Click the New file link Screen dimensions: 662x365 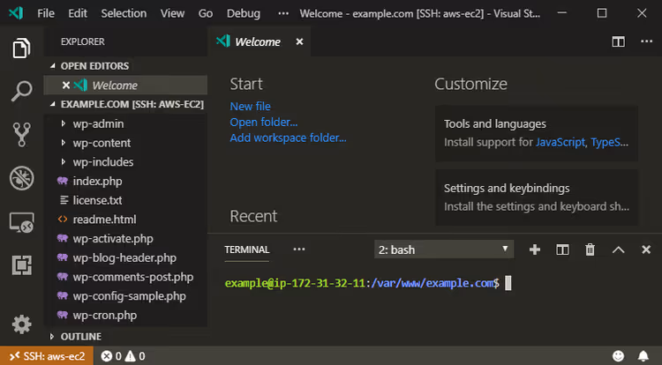coord(251,106)
